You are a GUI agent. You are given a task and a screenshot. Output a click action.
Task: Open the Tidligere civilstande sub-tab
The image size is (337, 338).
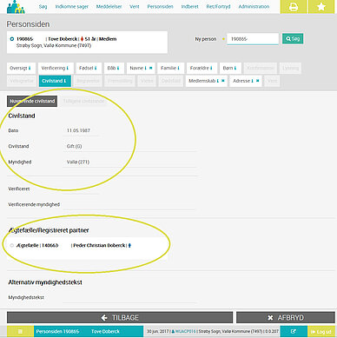pos(83,101)
